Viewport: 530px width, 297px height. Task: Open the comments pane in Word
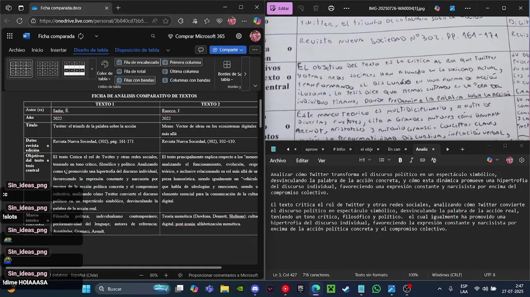tap(201, 50)
